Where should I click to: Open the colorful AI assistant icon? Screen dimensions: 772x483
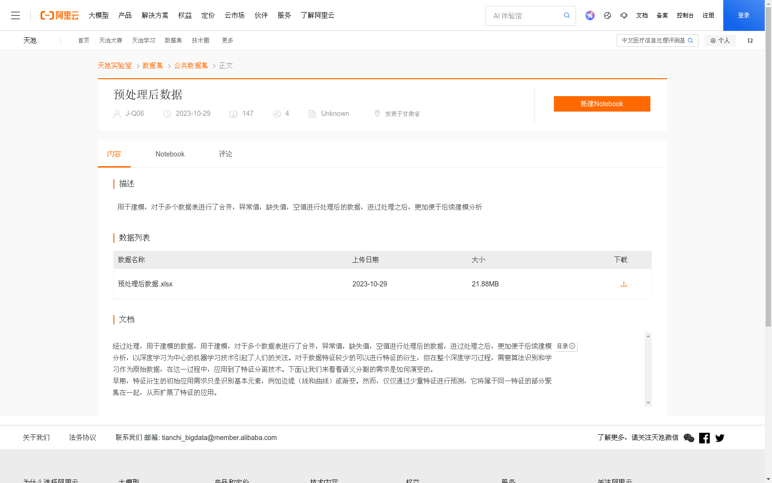[590, 15]
